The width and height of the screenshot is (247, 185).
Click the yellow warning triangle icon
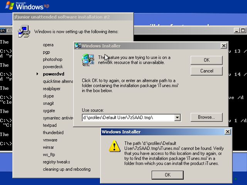115,146
